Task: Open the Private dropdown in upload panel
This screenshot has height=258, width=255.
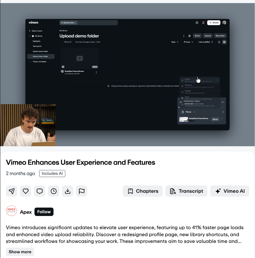Action: pos(188,112)
